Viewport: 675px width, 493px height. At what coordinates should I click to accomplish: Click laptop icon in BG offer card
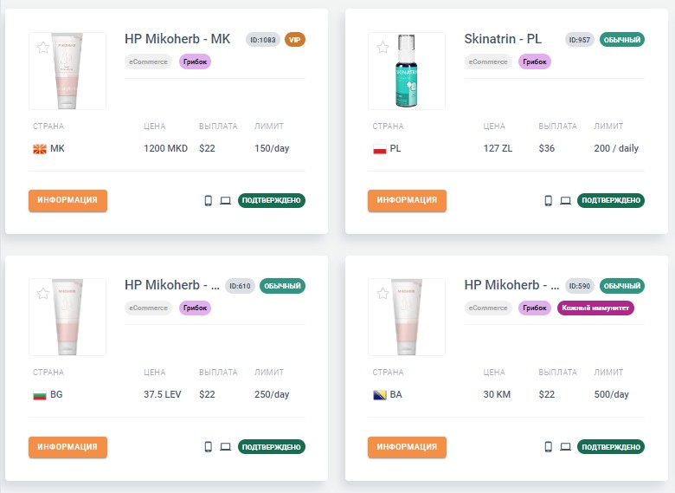(x=226, y=447)
